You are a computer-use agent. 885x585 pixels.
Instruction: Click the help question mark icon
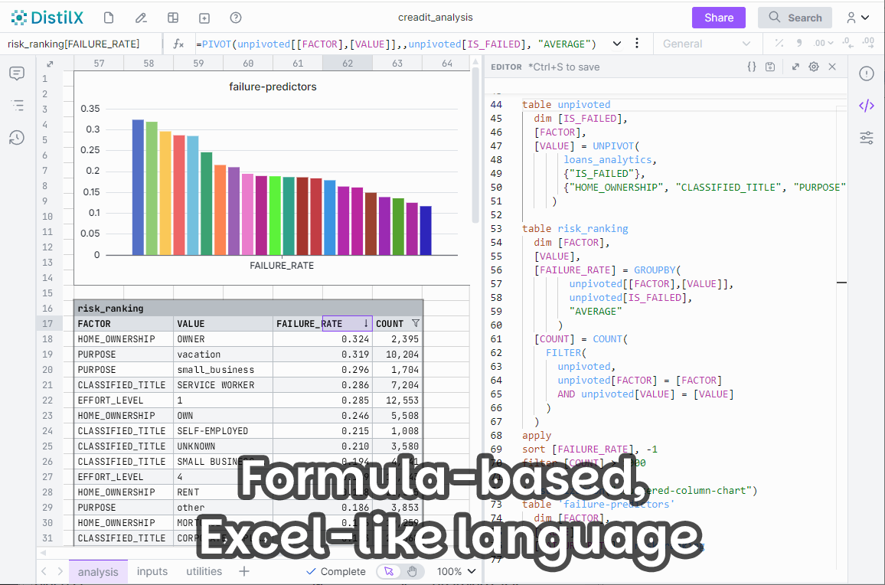pyautogui.click(x=236, y=18)
